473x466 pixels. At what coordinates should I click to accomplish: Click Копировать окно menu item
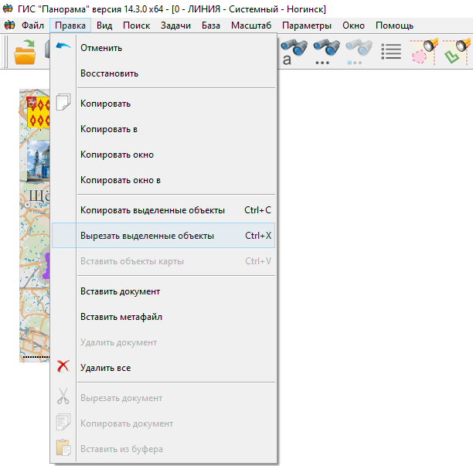[x=117, y=155]
